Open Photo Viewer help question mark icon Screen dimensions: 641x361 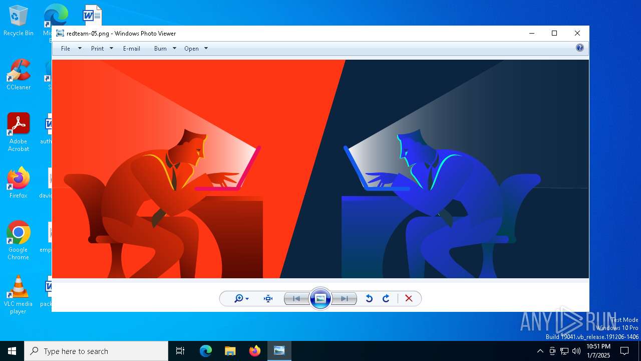pos(580,48)
